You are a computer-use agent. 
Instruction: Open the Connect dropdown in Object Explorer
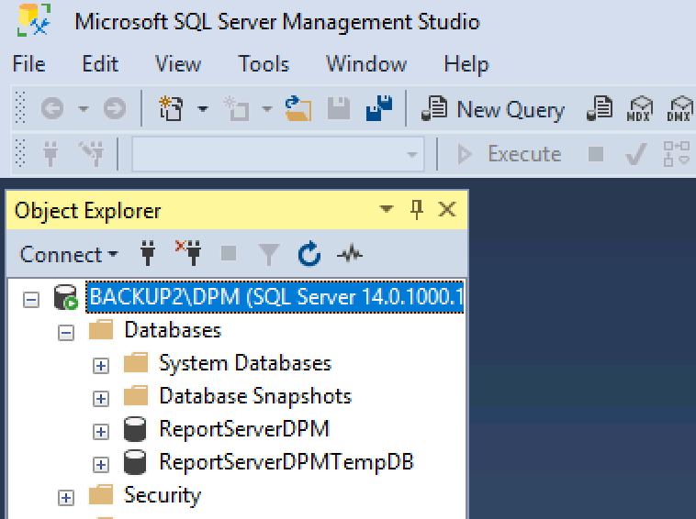pos(69,254)
